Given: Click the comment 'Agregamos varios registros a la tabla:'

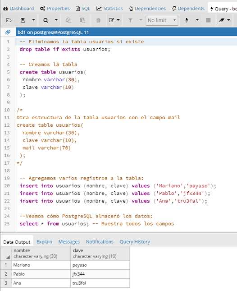Looking at the screenshot, I should pyautogui.click(x=86, y=178).
